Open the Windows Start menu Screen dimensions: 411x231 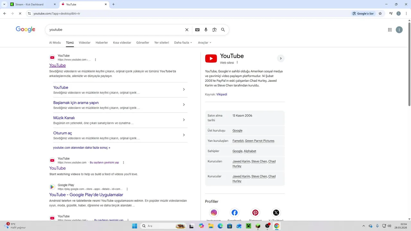[x=135, y=226]
